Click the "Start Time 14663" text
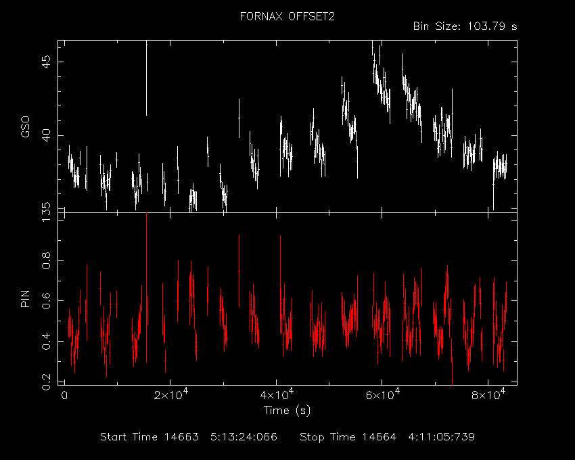Viewport: 575px width, 460px height. 149,437
